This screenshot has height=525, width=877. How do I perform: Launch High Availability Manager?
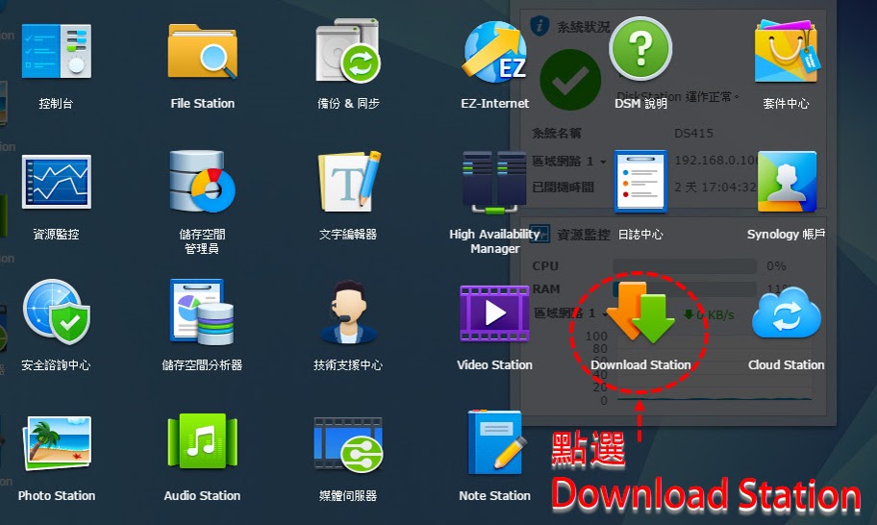[x=494, y=183]
